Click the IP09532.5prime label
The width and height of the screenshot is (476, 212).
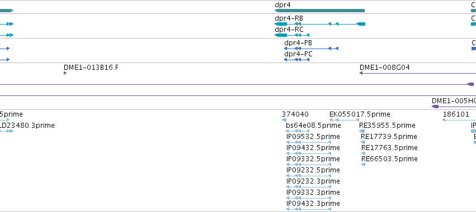313,137
